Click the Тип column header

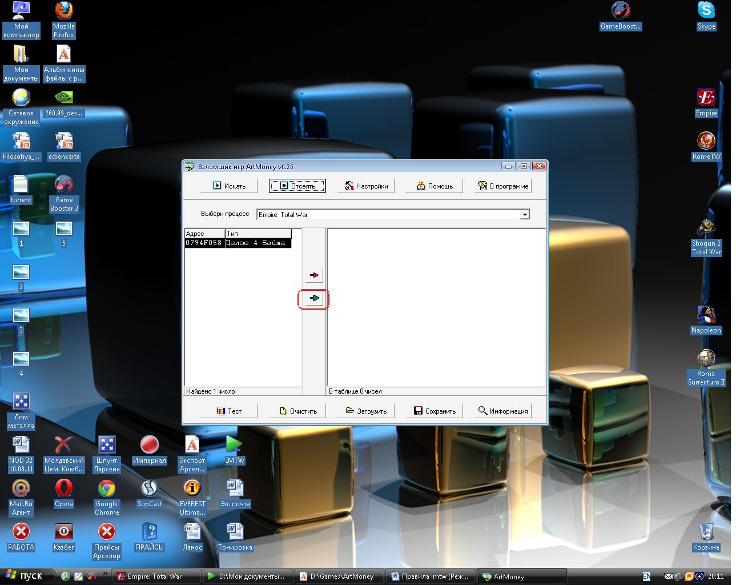258,234
